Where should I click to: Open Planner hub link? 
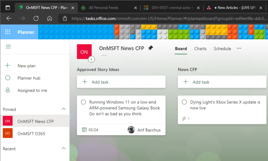click(29, 78)
